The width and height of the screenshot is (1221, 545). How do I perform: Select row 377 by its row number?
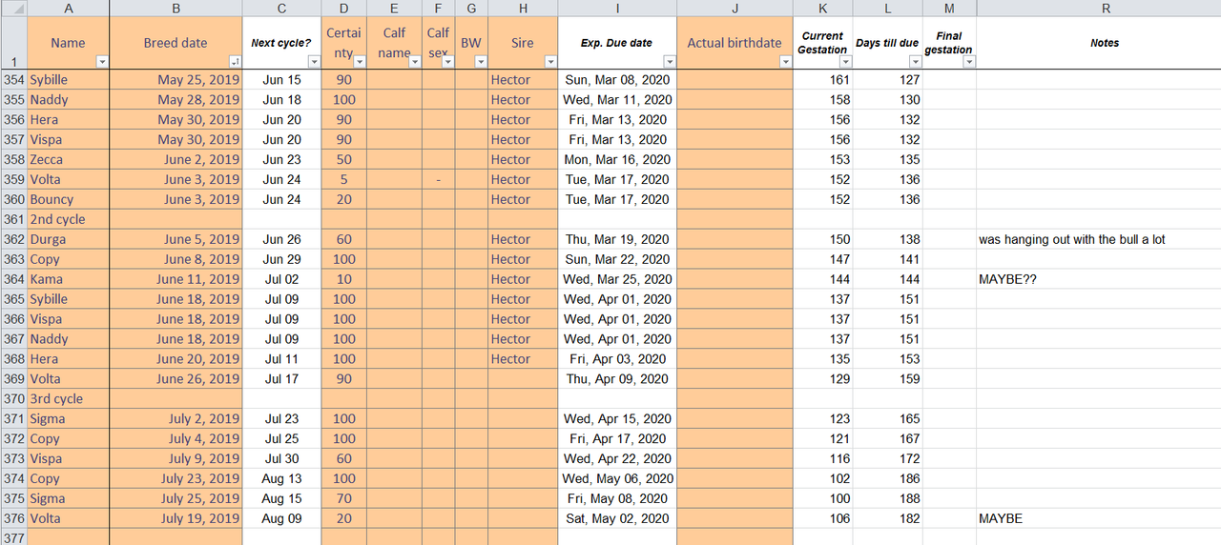pos(13,538)
